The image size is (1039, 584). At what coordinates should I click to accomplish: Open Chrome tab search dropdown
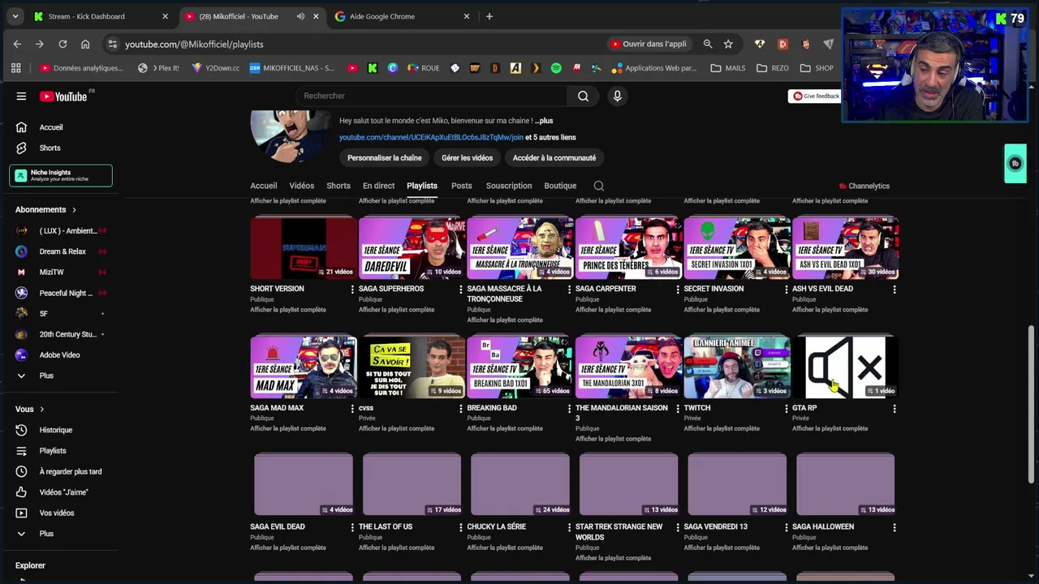(15, 16)
